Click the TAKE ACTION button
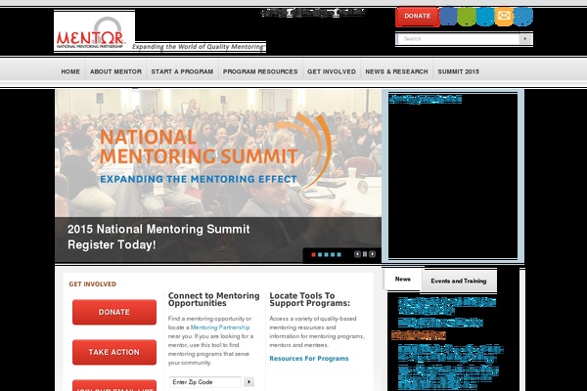587x391 pixels. pos(114,352)
